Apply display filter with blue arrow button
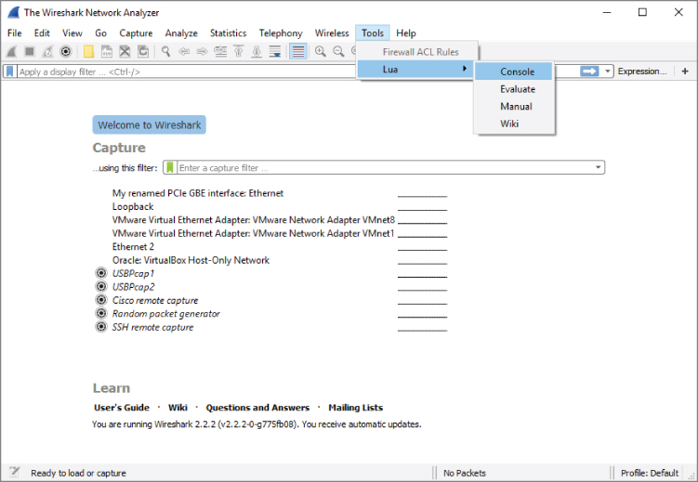 point(589,72)
